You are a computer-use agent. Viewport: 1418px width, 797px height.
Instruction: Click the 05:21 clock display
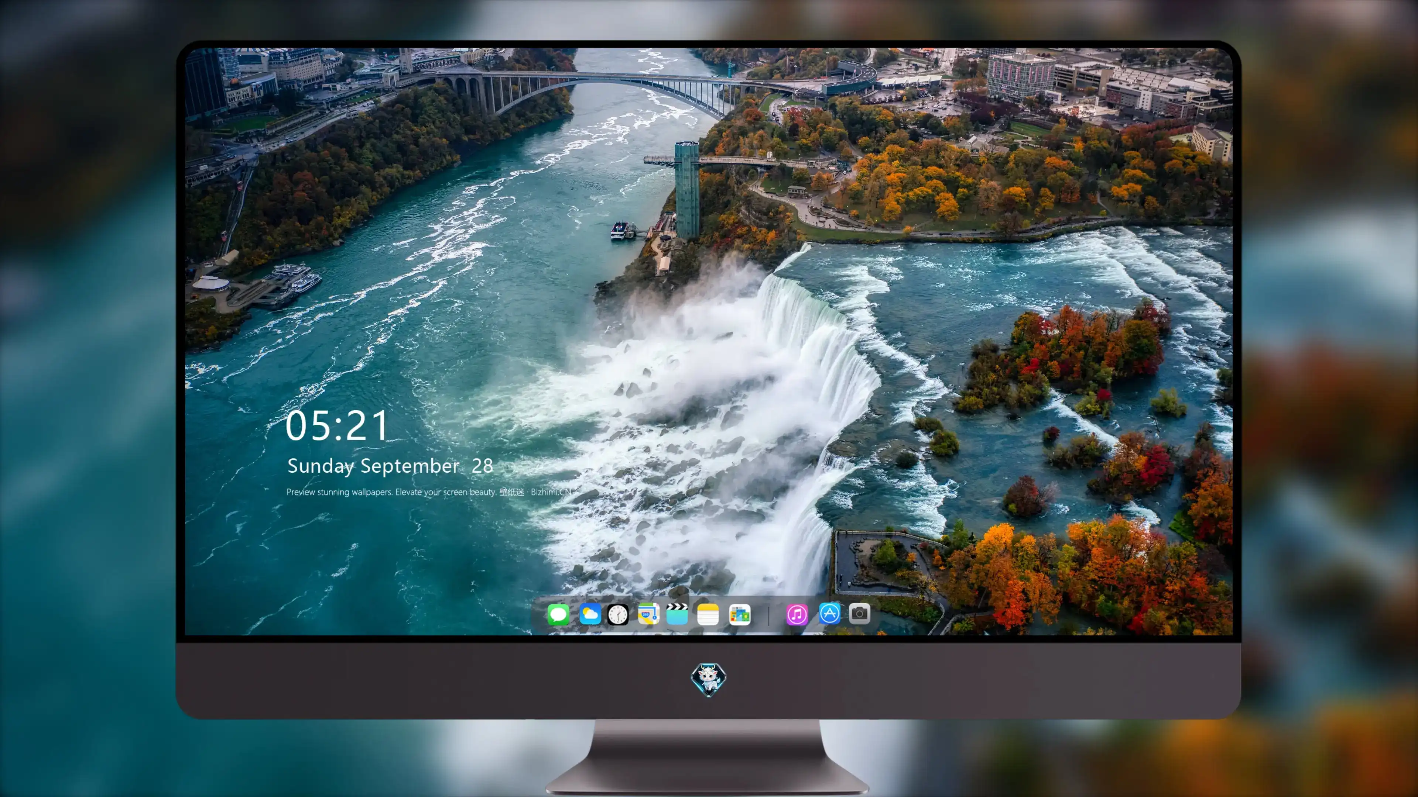coord(337,426)
